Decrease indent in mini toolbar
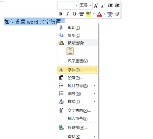Image resolution: width=153 pixels, height=139 pixels. pos(110,5)
